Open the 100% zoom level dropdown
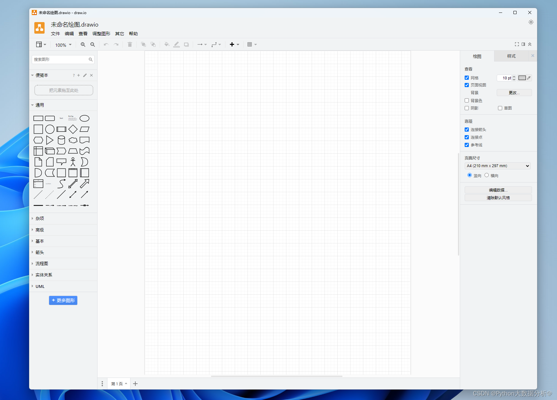 (63, 45)
